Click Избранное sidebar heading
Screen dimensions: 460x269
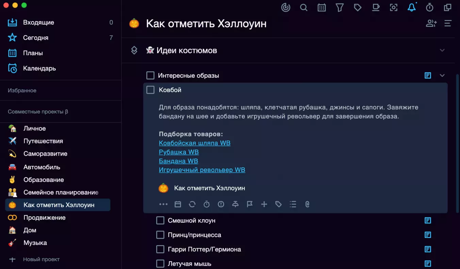22,91
